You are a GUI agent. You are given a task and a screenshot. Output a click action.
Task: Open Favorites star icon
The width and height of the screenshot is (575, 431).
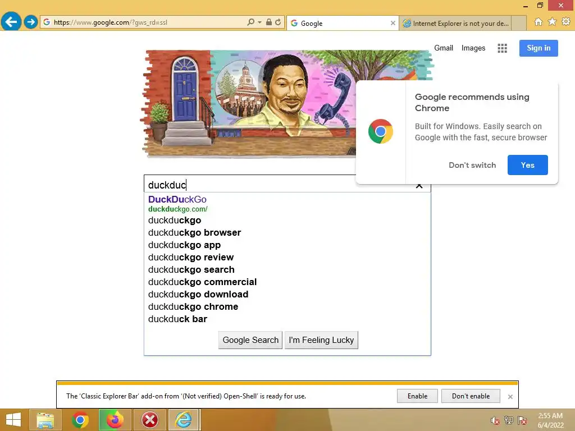[x=552, y=22]
